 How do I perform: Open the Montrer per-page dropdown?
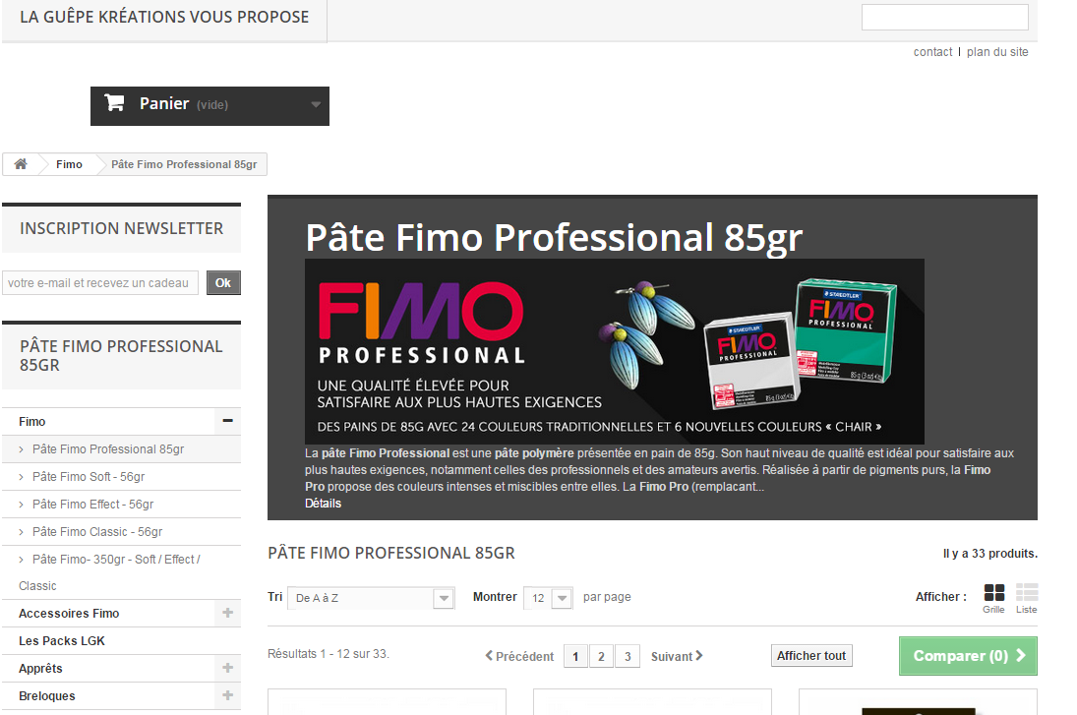tap(548, 598)
